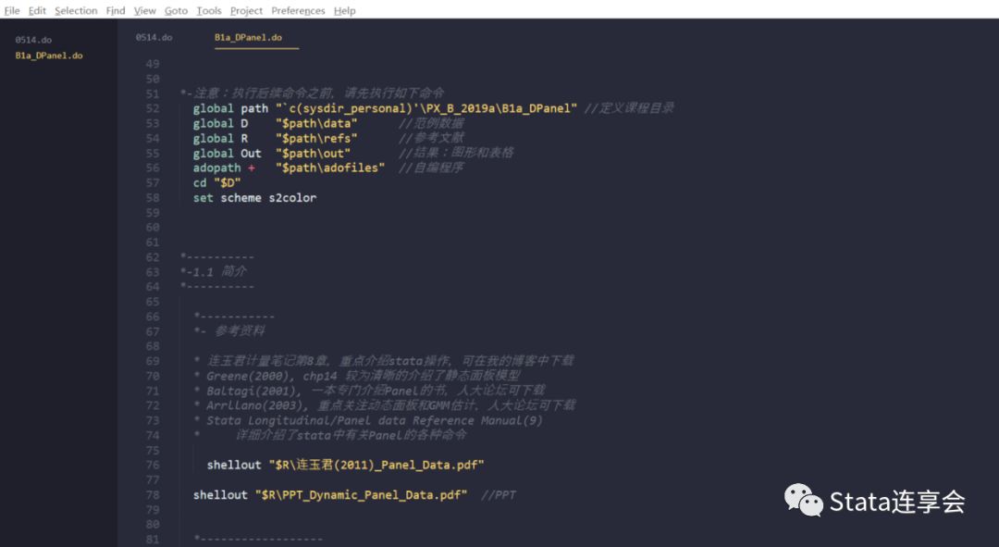The height and width of the screenshot is (547, 999).
Task: Switch to the B1a_DPanel.do tab
Action: point(246,40)
